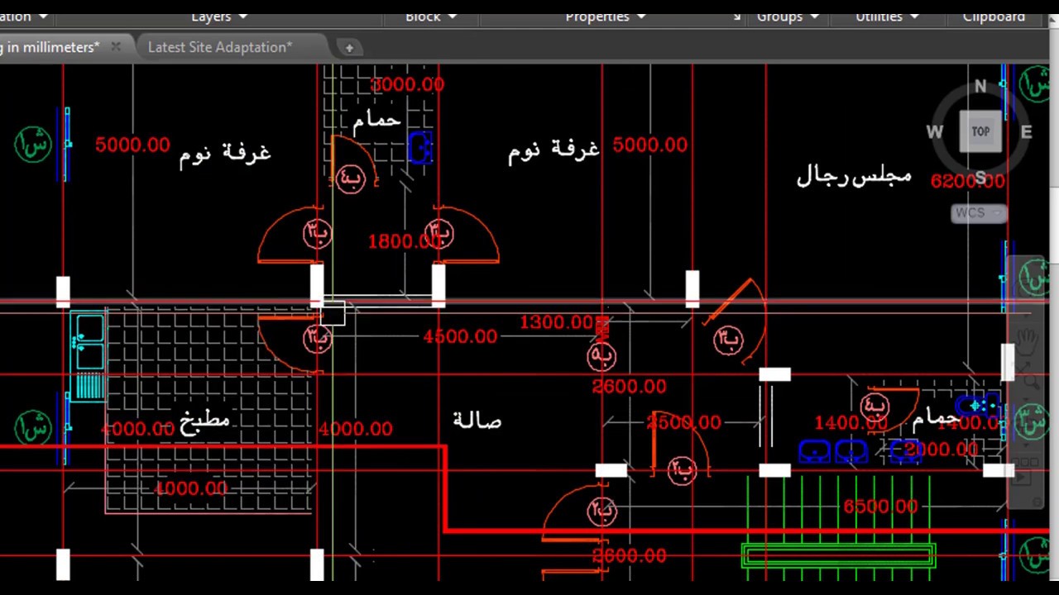Select the 3000.00 dimension text
1059x595 pixels.
[x=407, y=84]
